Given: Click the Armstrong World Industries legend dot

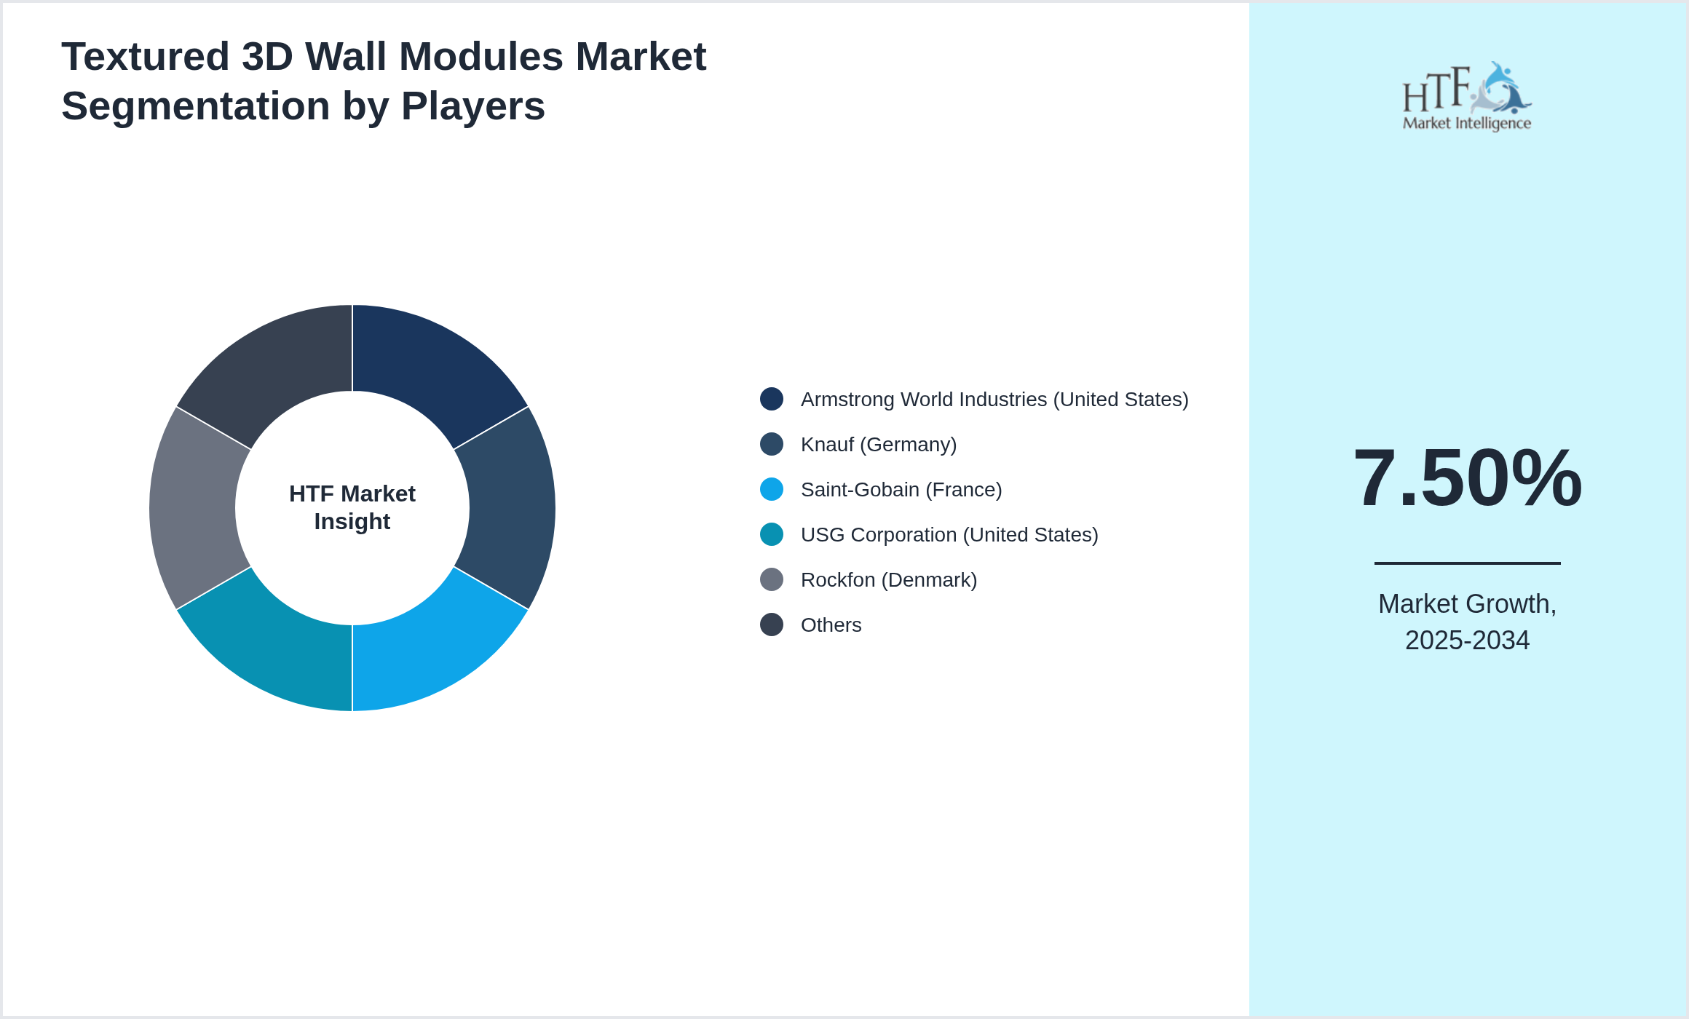Looking at the screenshot, I should coord(772,399).
